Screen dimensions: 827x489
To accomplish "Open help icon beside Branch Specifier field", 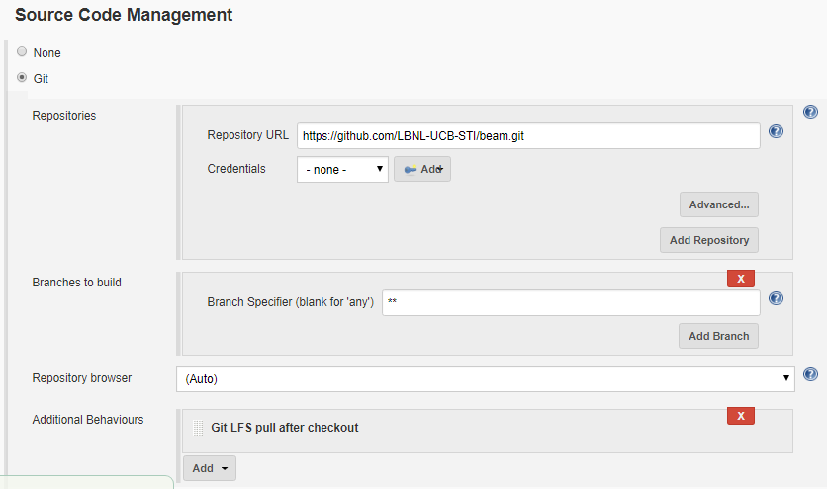I will coord(776,298).
